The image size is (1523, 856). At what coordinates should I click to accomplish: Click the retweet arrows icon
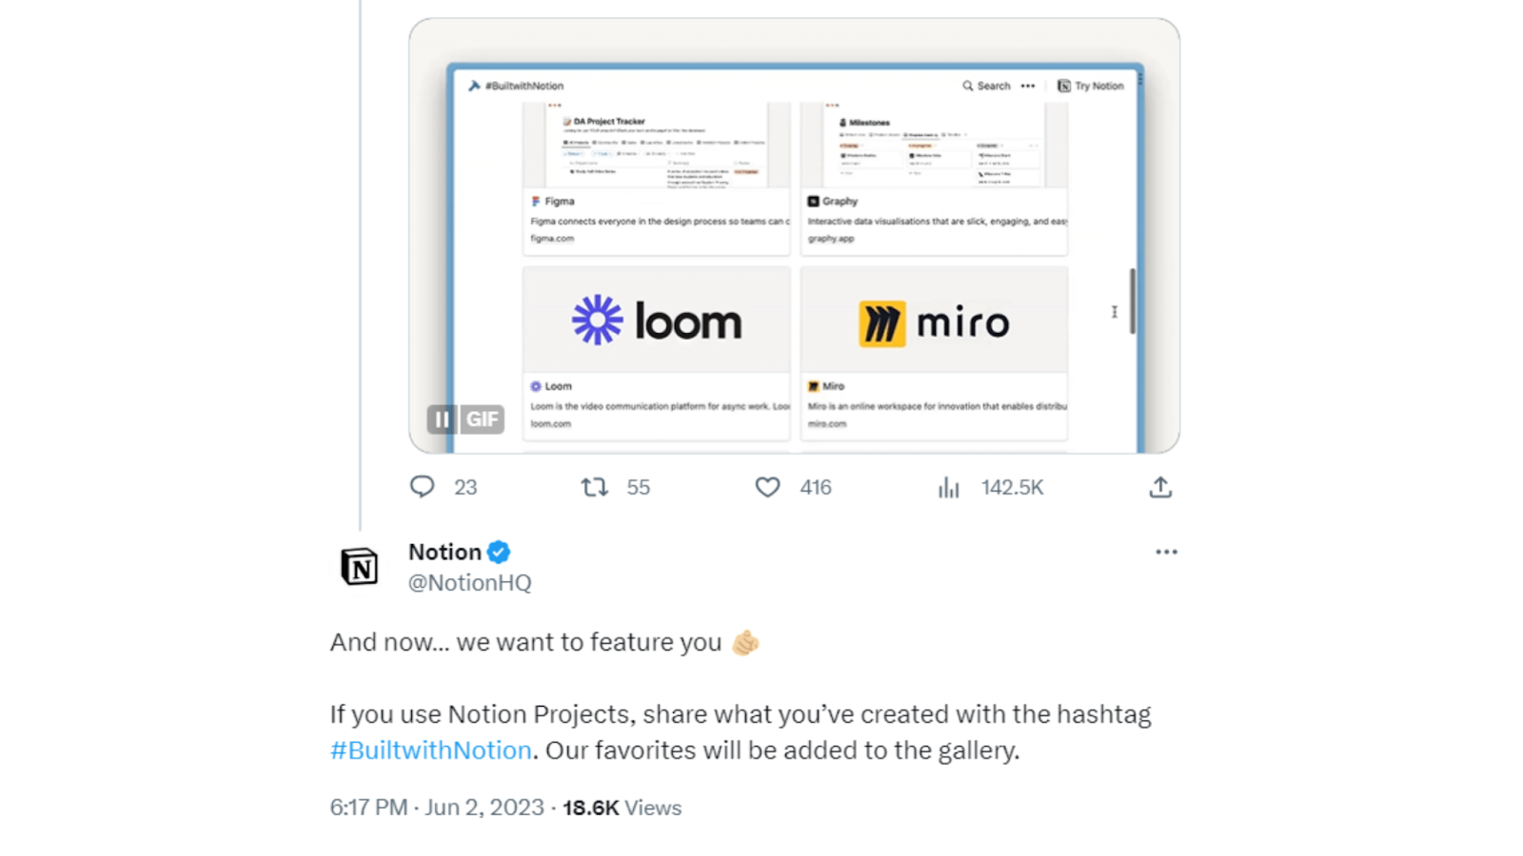tap(594, 487)
